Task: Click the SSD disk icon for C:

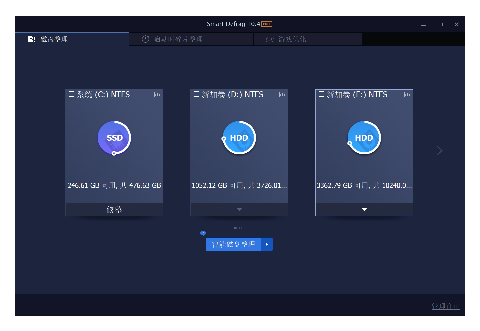Action: [x=114, y=138]
